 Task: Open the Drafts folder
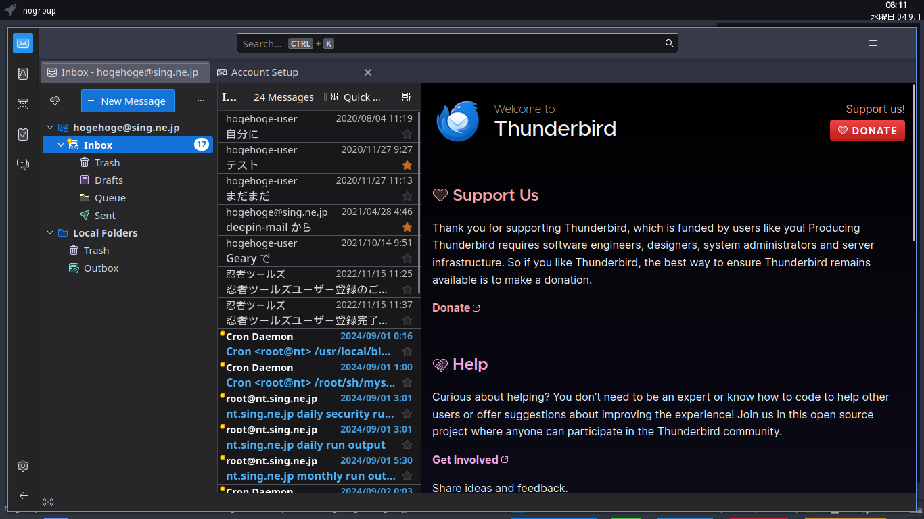[128, 180]
